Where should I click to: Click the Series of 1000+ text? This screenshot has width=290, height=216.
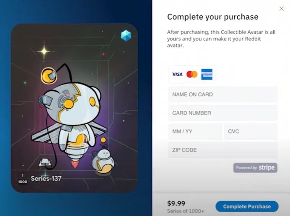(186, 211)
